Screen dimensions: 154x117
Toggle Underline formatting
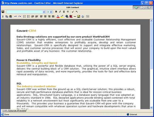[64, 12]
